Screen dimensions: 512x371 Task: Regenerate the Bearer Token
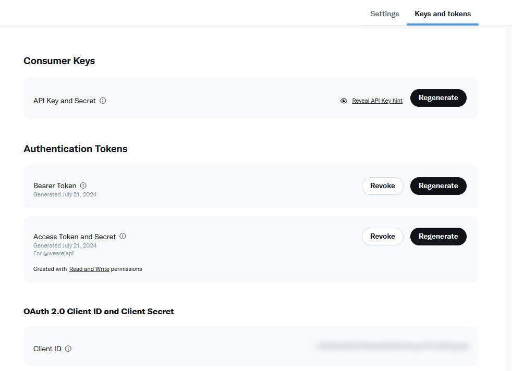coord(438,186)
